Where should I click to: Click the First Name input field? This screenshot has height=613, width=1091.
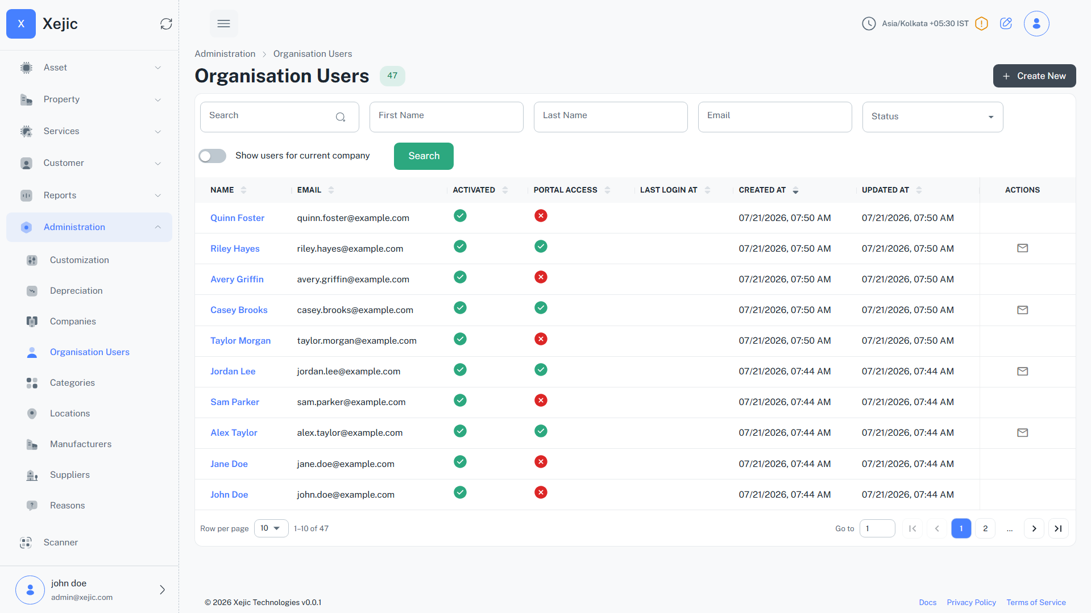[x=446, y=117]
